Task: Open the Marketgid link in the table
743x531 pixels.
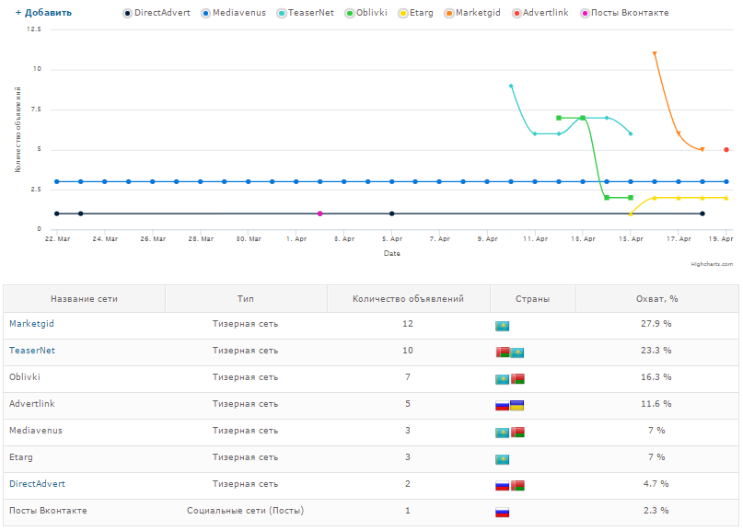Action: pyautogui.click(x=31, y=324)
